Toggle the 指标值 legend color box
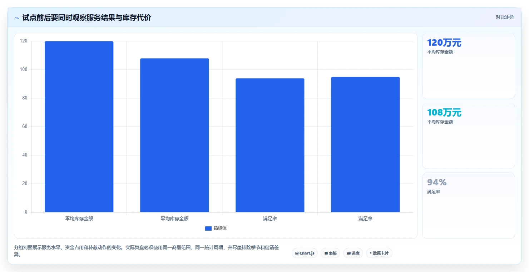Screen dimensions: 529x272 point(208,229)
